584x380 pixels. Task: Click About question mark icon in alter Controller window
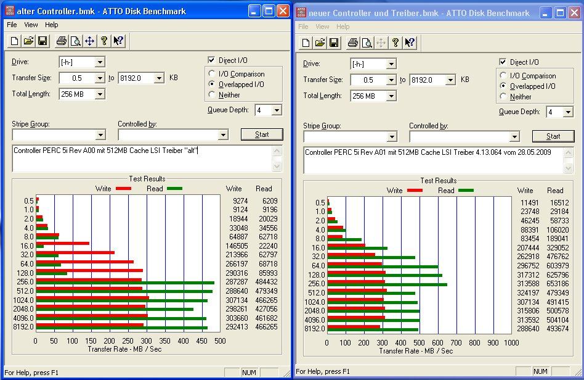click(x=104, y=41)
